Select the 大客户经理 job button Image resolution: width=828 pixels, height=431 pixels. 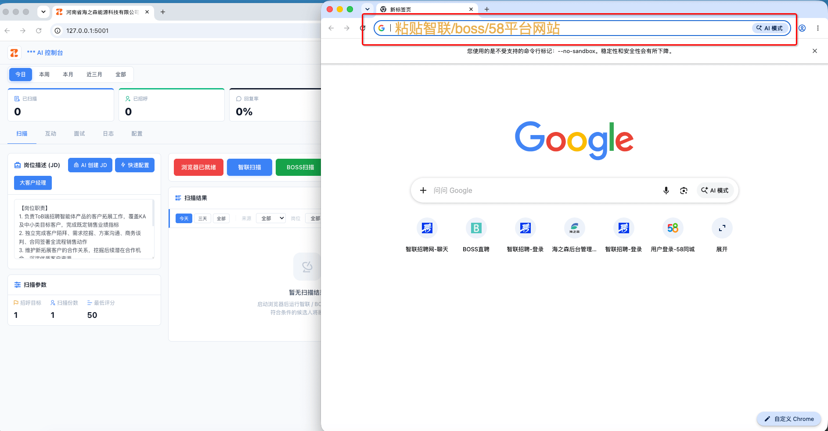tap(33, 183)
